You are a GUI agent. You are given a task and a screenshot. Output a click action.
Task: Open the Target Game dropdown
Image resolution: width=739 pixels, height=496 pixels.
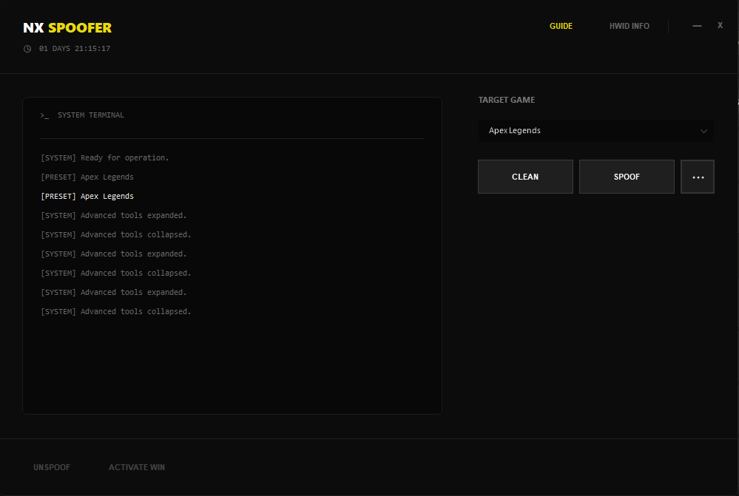596,131
